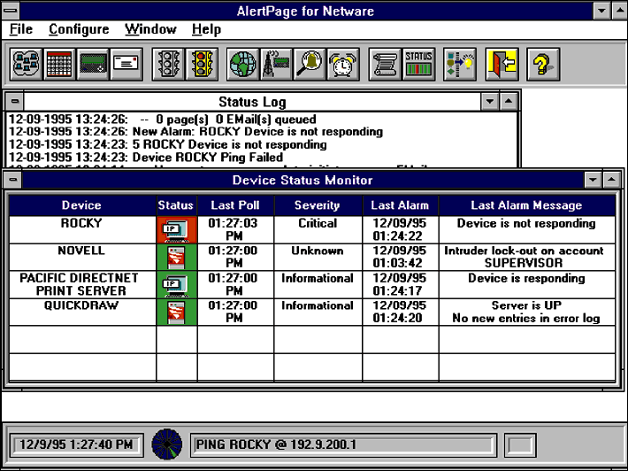Image resolution: width=628 pixels, height=471 pixels.
Task: Open the envelope email icon
Action: [126, 64]
